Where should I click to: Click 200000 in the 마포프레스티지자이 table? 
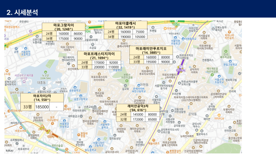[x=99, y=67]
